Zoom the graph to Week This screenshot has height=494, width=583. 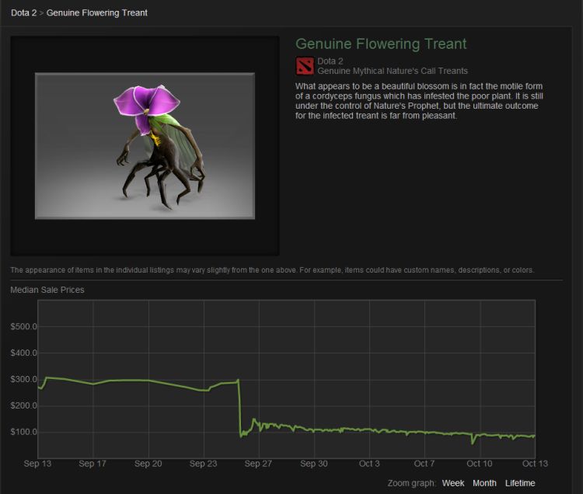(452, 483)
